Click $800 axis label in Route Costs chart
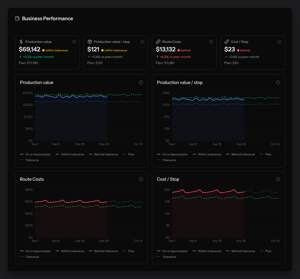Image resolution: width=300 pixels, height=279 pixels. [x=29, y=190]
